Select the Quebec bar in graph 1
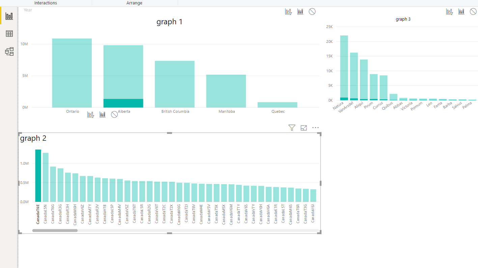The width and height of the screenshot is (478, 268). coord(277,105)
